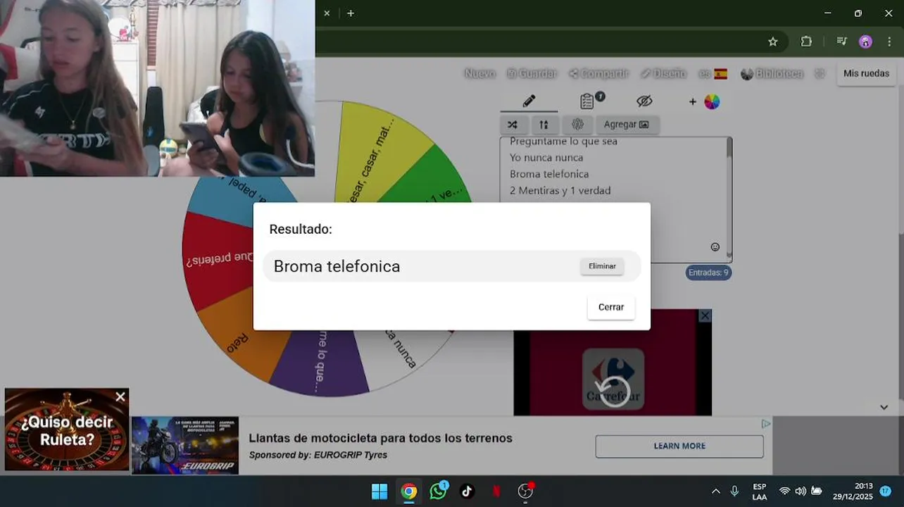Toggle the hide-panel eye icon

point(644,101)
